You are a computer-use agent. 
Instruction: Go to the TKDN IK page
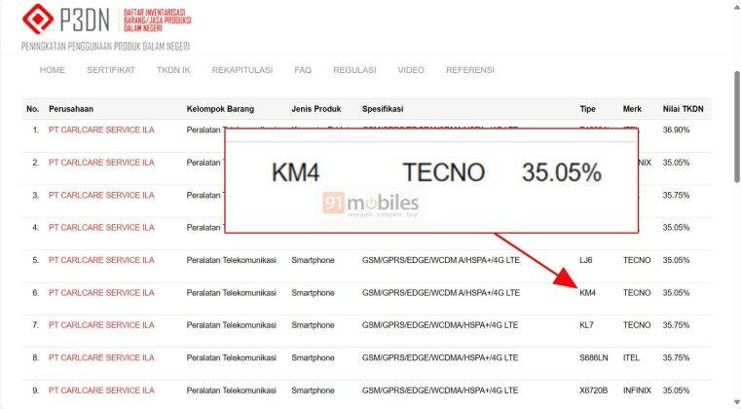(x=173, y=70)
